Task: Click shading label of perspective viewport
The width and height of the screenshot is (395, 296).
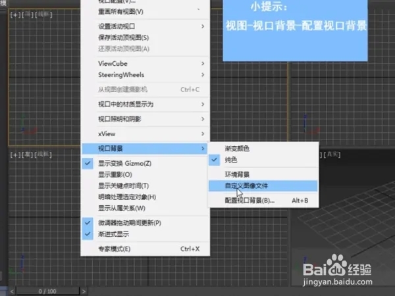Action: point(332,155)
